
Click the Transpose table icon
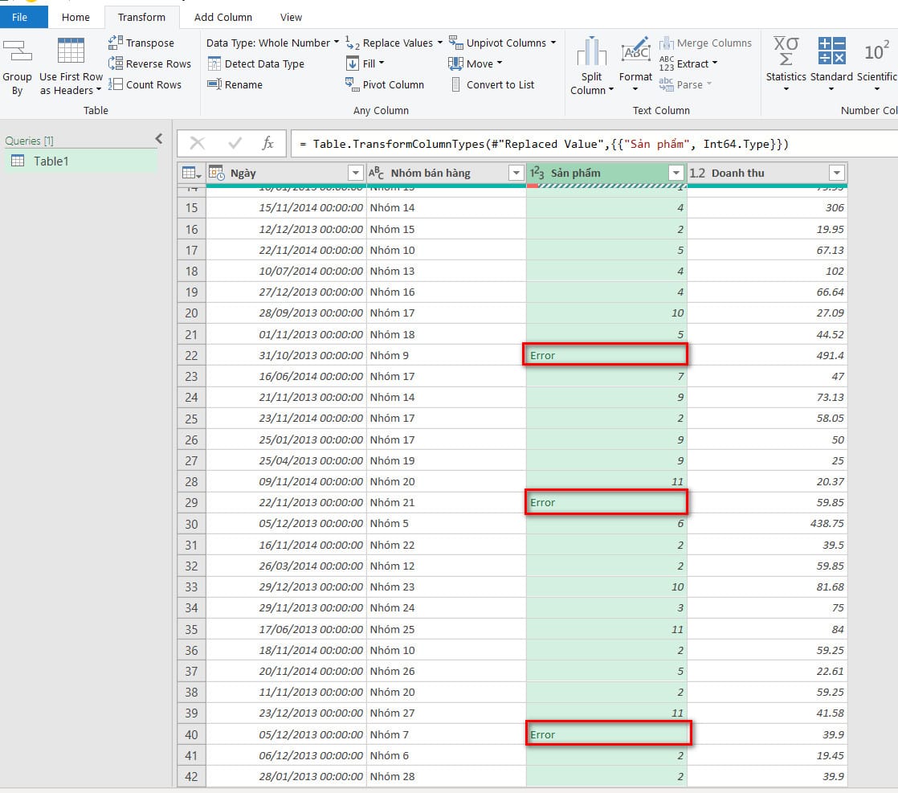pyautogui.click(x=116, y=43)
